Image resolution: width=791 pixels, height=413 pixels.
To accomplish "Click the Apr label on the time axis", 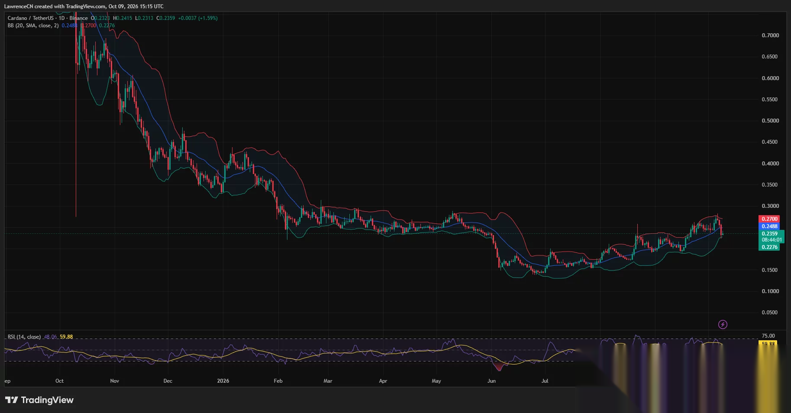I will click(383, 381).
